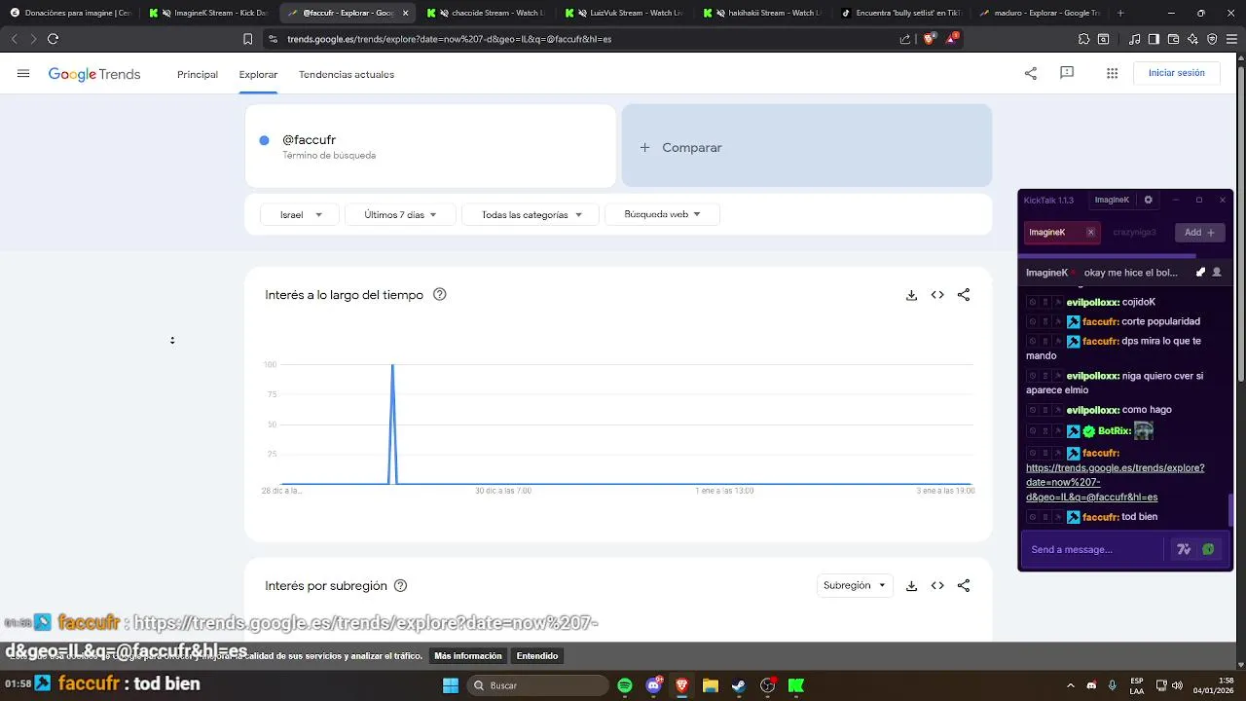Open the Brave playlist music note icon
This screenshot has width=1246, height=701.
pos(1135,39)
